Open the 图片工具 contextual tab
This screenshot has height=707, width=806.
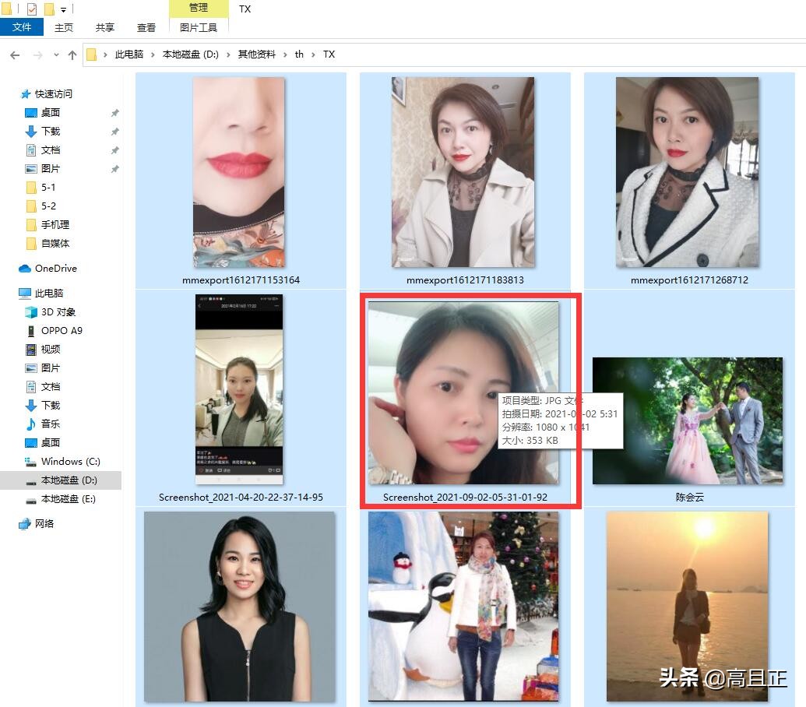[x=198, y=26]
